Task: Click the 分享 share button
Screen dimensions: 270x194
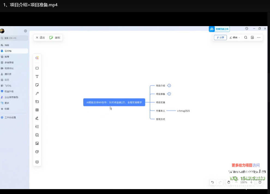Action: [220, 38]
